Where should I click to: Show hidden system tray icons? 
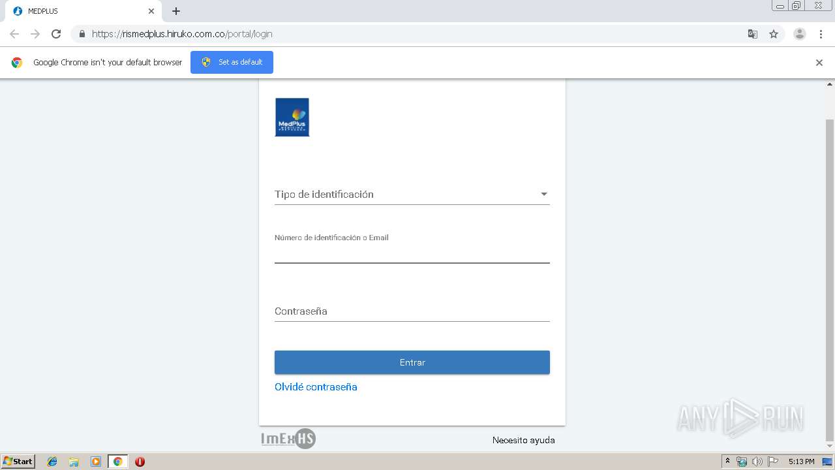tap(728, 462)
